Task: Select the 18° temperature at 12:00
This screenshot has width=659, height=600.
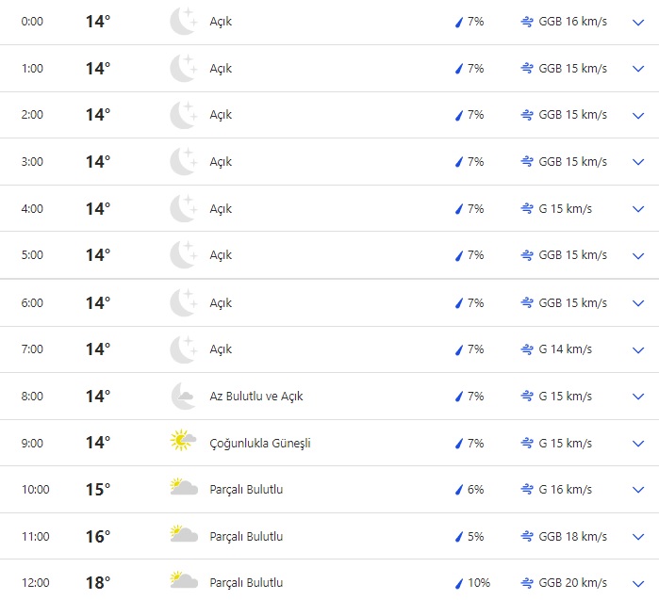Action: [x=98, y=583]
